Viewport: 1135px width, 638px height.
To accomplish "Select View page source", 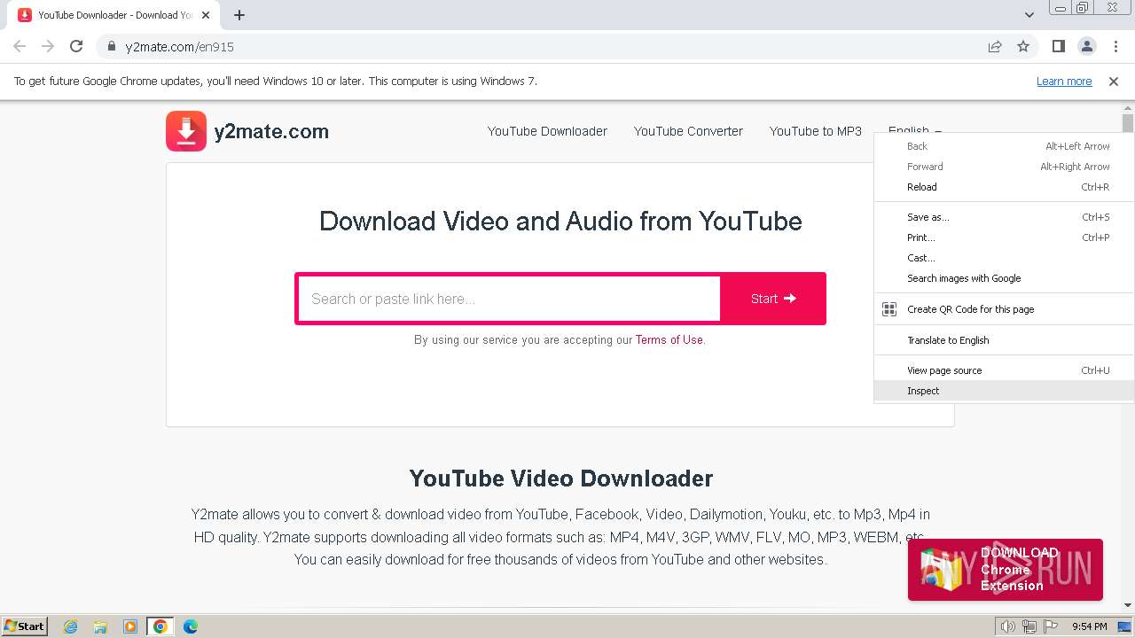I will [x=1004, y=370].
